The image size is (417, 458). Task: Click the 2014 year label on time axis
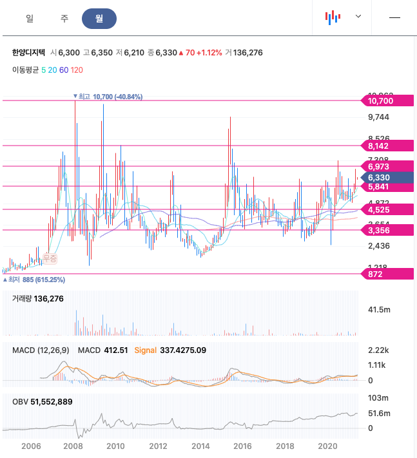click(x=200, y=446)
